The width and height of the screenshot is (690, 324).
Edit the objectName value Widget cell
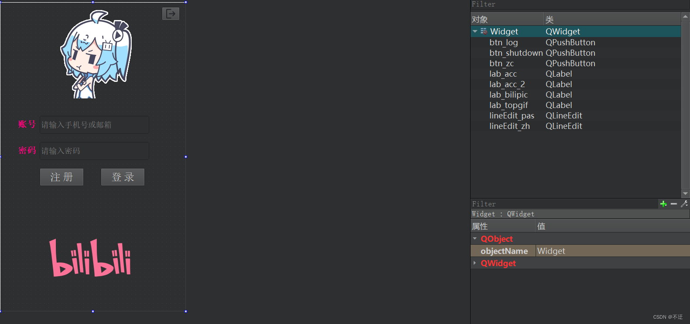click(x=612, y=251)
